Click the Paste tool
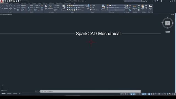The height and width of the screenshot is (99, 176). click(x=143, y=7)
